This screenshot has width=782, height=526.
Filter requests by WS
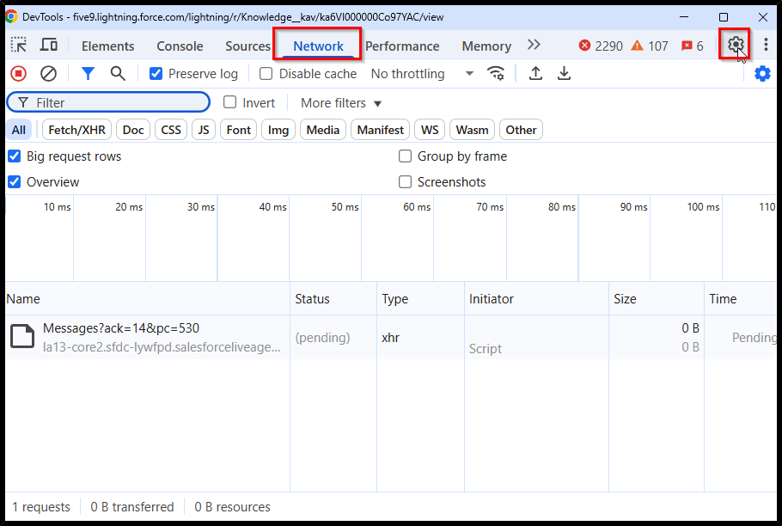click(x=430, y=130)
